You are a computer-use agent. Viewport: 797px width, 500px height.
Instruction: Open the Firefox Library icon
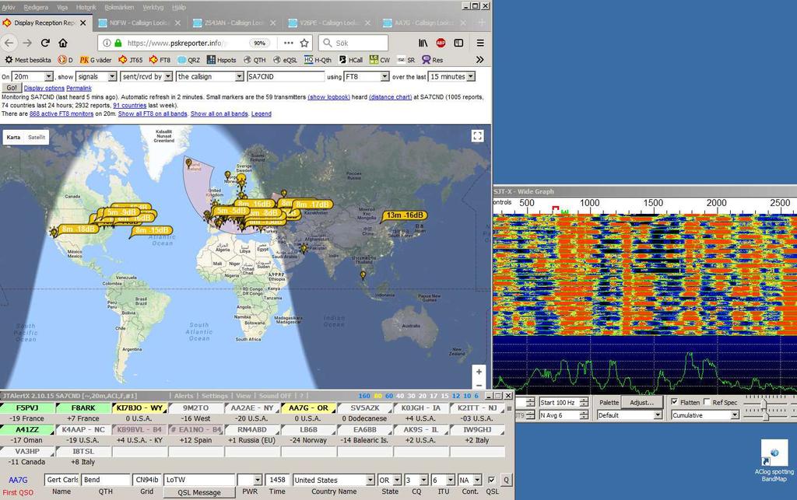(x=423, y=43)
